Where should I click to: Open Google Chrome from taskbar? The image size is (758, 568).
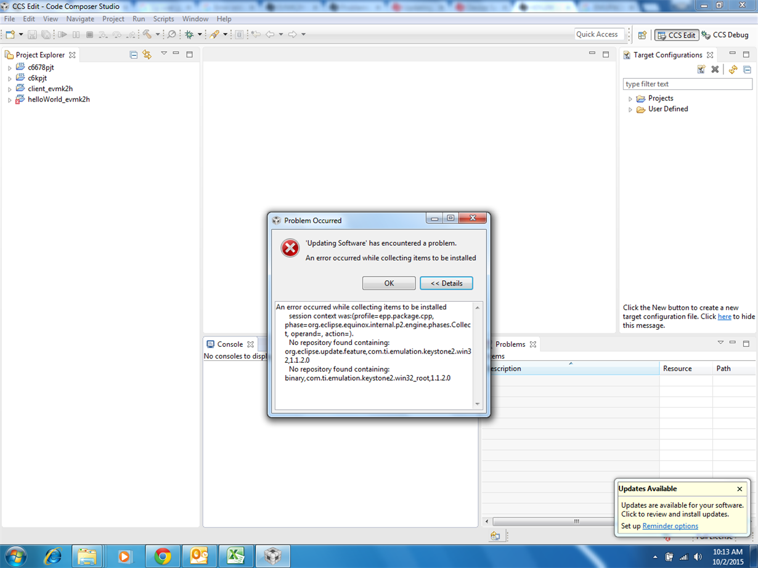(x=163, y=556)
